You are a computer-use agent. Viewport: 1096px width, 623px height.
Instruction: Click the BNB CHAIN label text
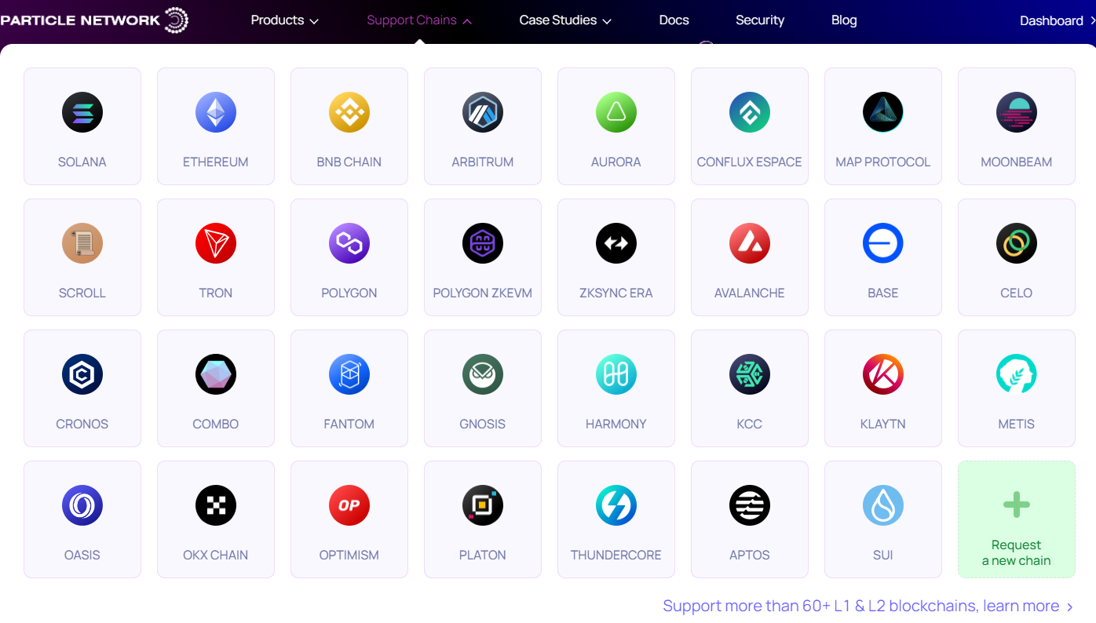click(x=349, y=162)
